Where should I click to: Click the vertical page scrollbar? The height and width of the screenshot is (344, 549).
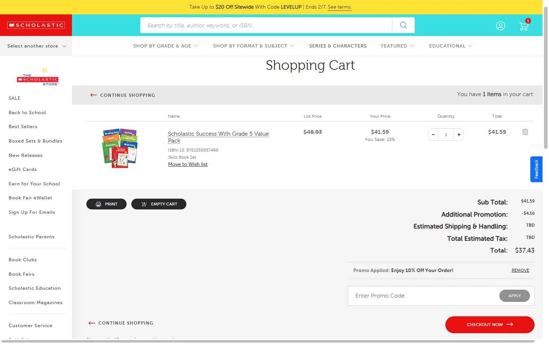pos(545,77)
